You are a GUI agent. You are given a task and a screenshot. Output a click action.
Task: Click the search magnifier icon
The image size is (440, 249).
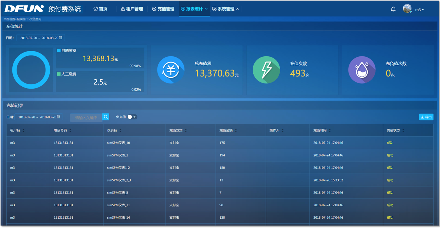click(x=106, y=117)
